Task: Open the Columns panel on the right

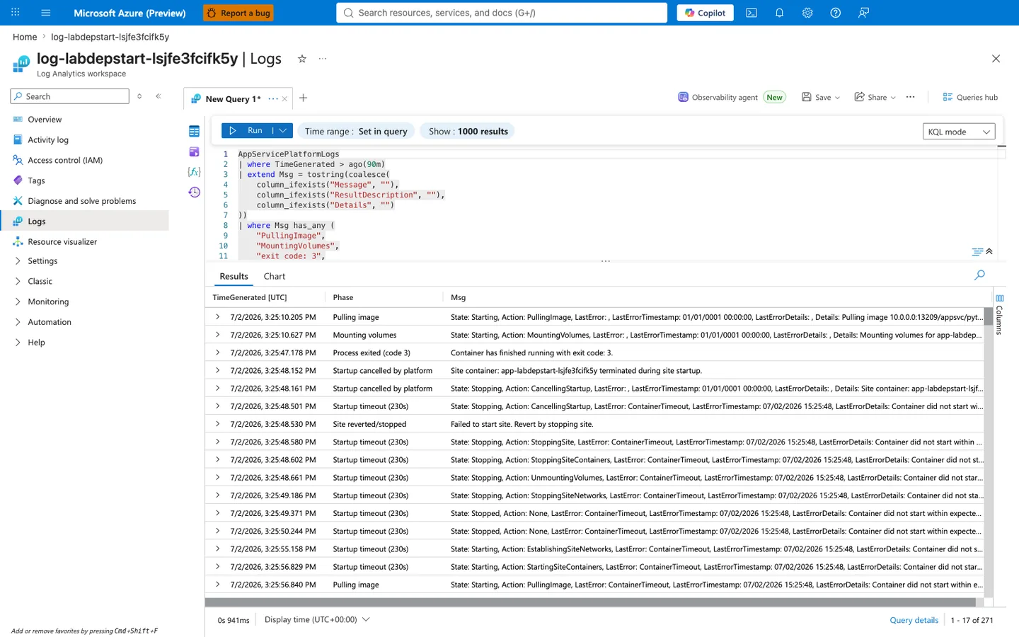Action: (x=999, y=314)
